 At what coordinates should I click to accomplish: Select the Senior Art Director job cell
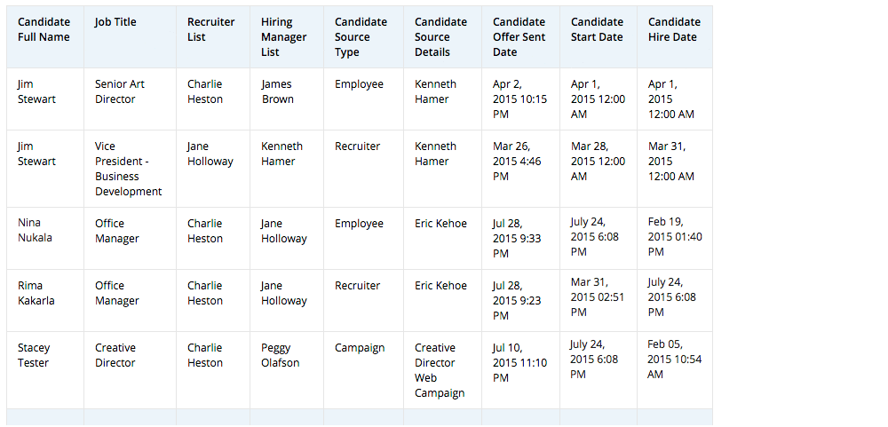tap(120, 91)
